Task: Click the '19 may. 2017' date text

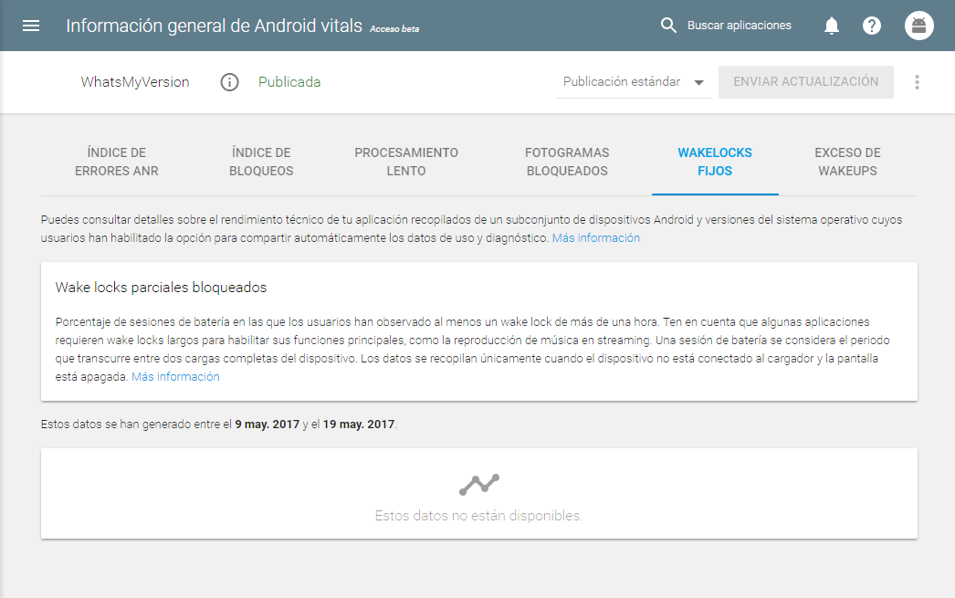Action: tap(359, 425)
